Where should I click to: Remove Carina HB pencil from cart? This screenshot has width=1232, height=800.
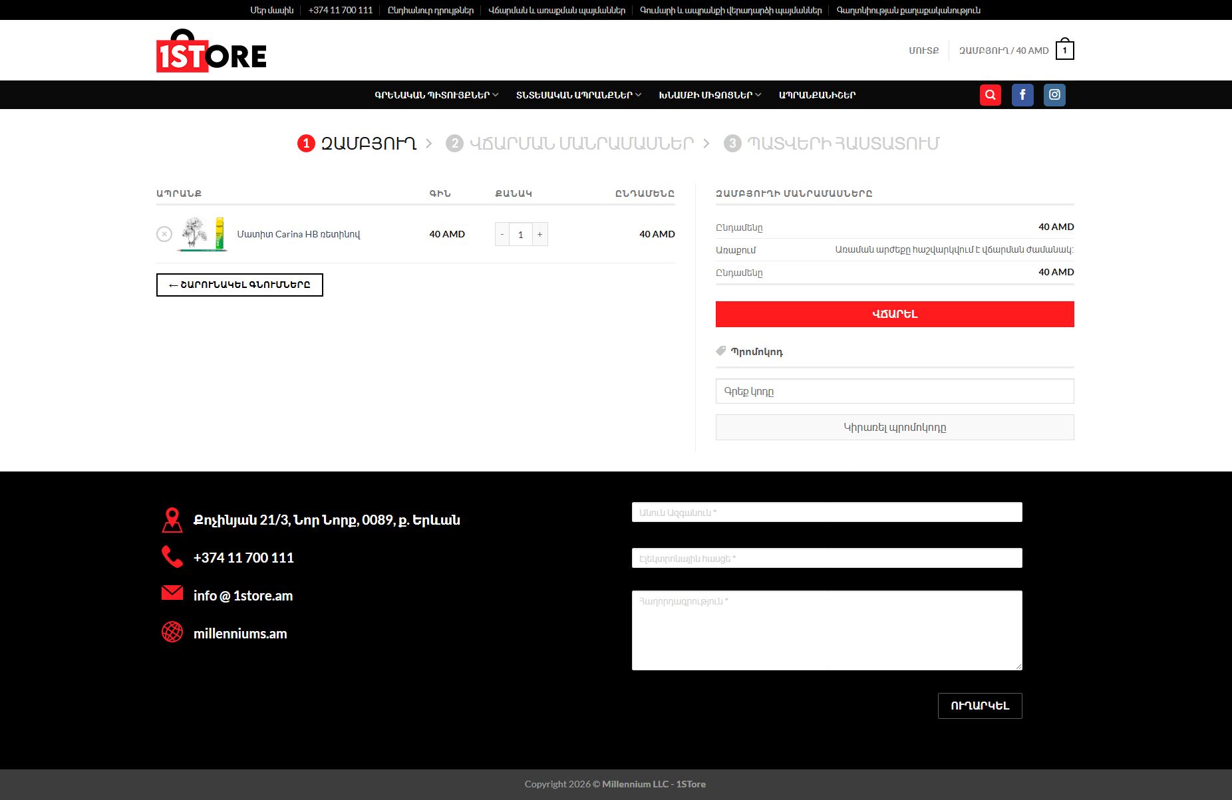click(164, 234)
